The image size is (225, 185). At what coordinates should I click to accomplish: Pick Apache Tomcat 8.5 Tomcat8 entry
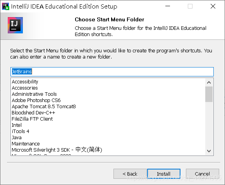click(44, 107)
